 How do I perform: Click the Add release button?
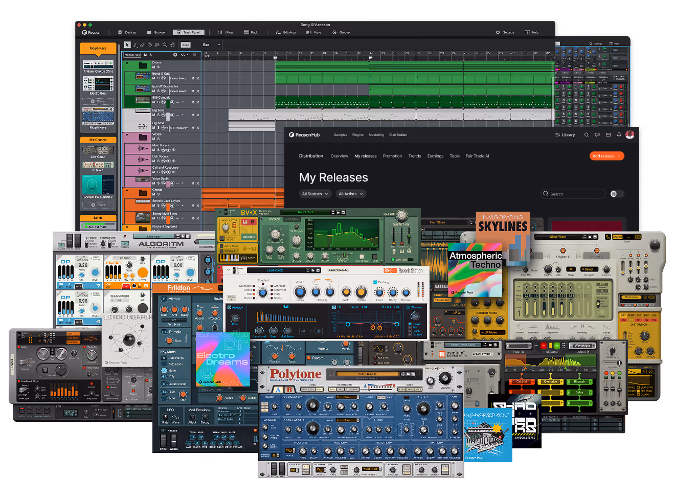coord(607,156)
